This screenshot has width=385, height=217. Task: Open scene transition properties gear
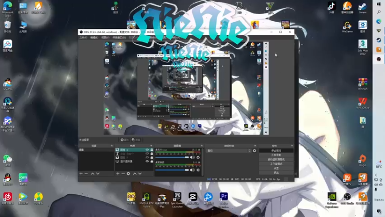pyautogui.click(x=255, y=150)
